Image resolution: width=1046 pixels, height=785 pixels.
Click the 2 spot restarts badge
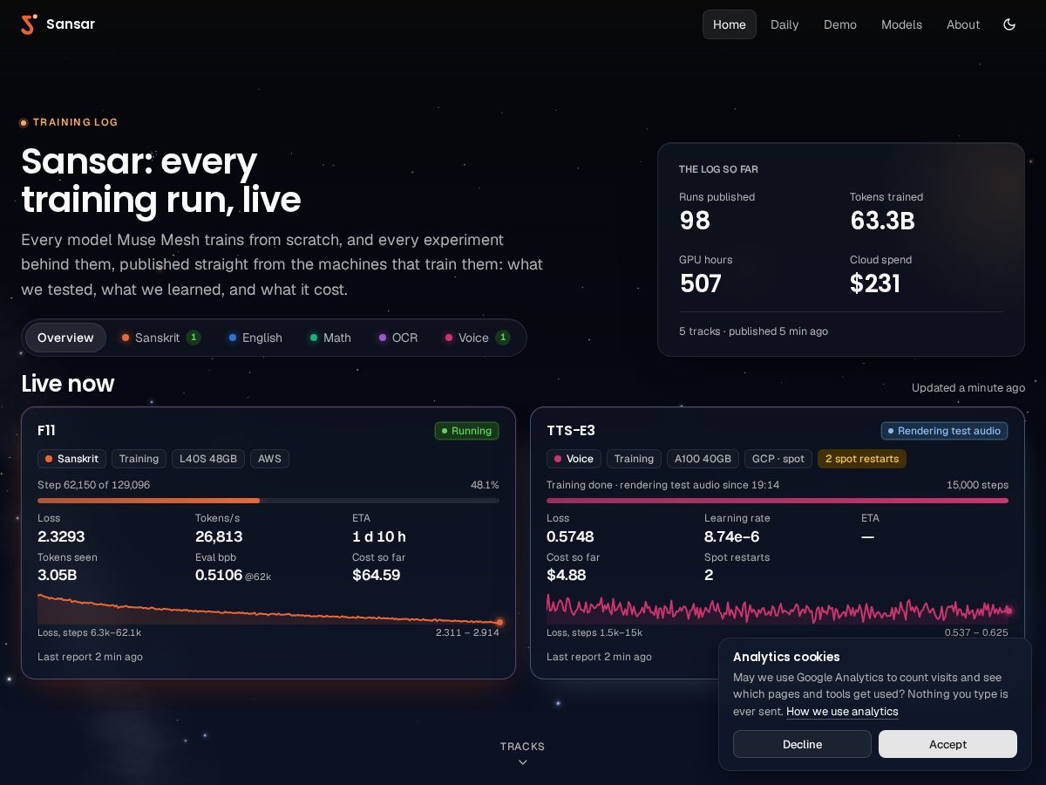862,459
